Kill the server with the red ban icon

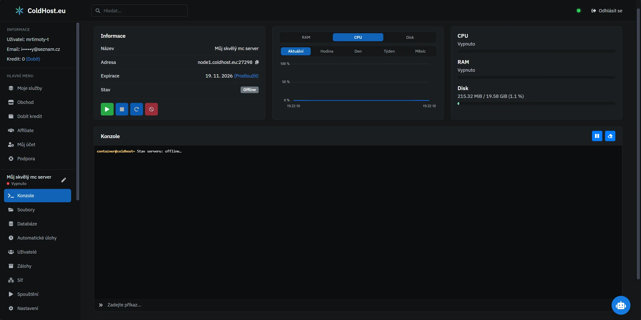coord(151,109)
